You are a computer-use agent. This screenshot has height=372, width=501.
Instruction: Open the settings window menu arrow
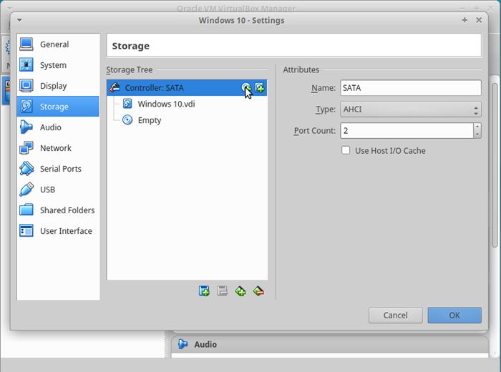19,21
